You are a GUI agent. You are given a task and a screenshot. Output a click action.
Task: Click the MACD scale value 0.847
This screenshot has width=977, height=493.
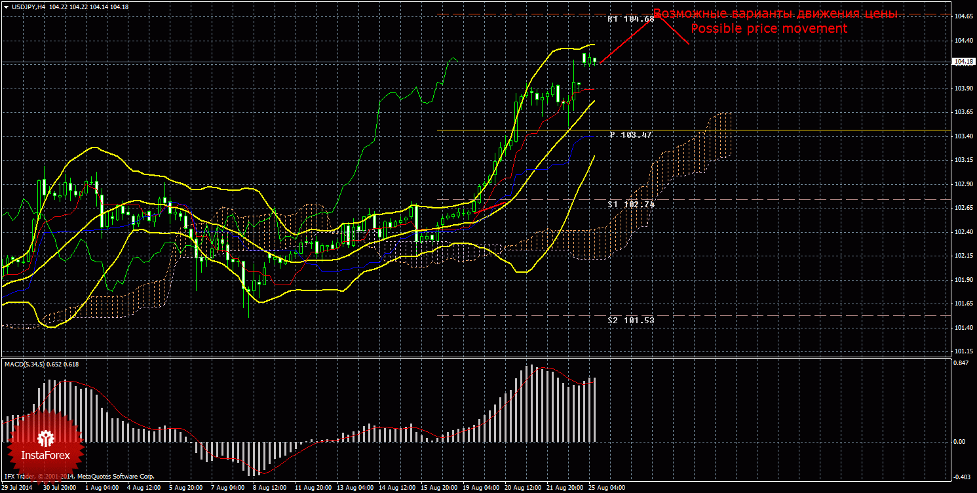click(962, 363)
